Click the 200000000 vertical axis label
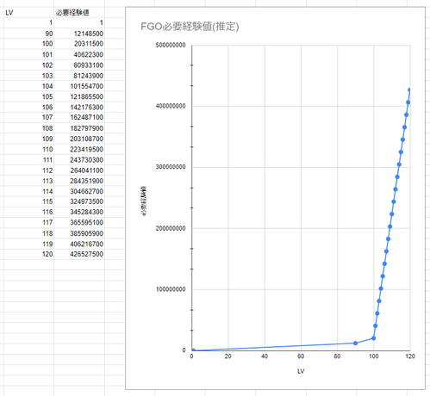Screen dimensions: 430x396 171,228
